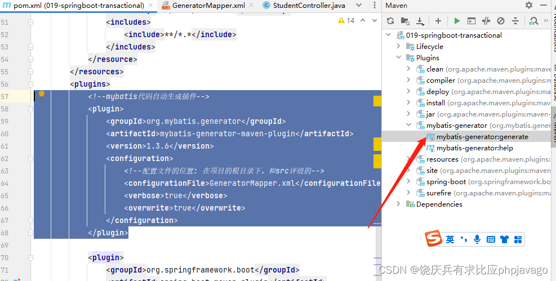Open Maven panel settings gear
The image size is (556, 281).
tap(529, 5)
